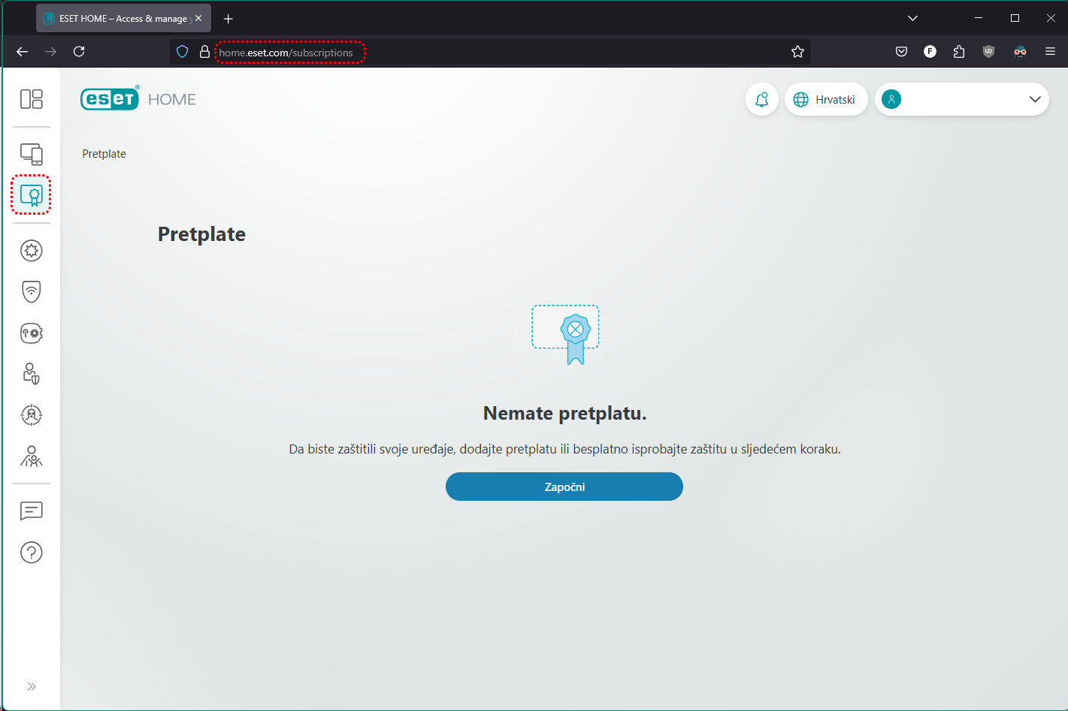Click the ESET HOME logo
The width and height of the screenshot is (1068, 711).
(138, 99)
